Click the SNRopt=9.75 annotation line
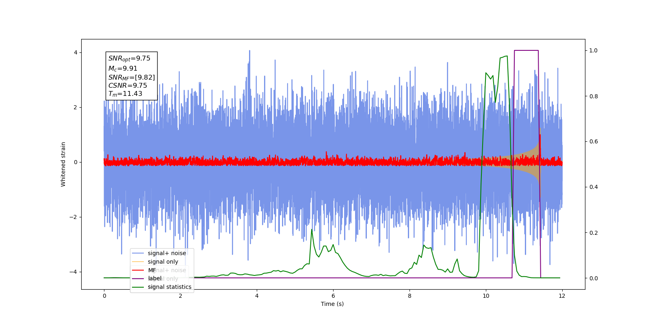This screenshot has height=325, width=650. pos(129,58)
